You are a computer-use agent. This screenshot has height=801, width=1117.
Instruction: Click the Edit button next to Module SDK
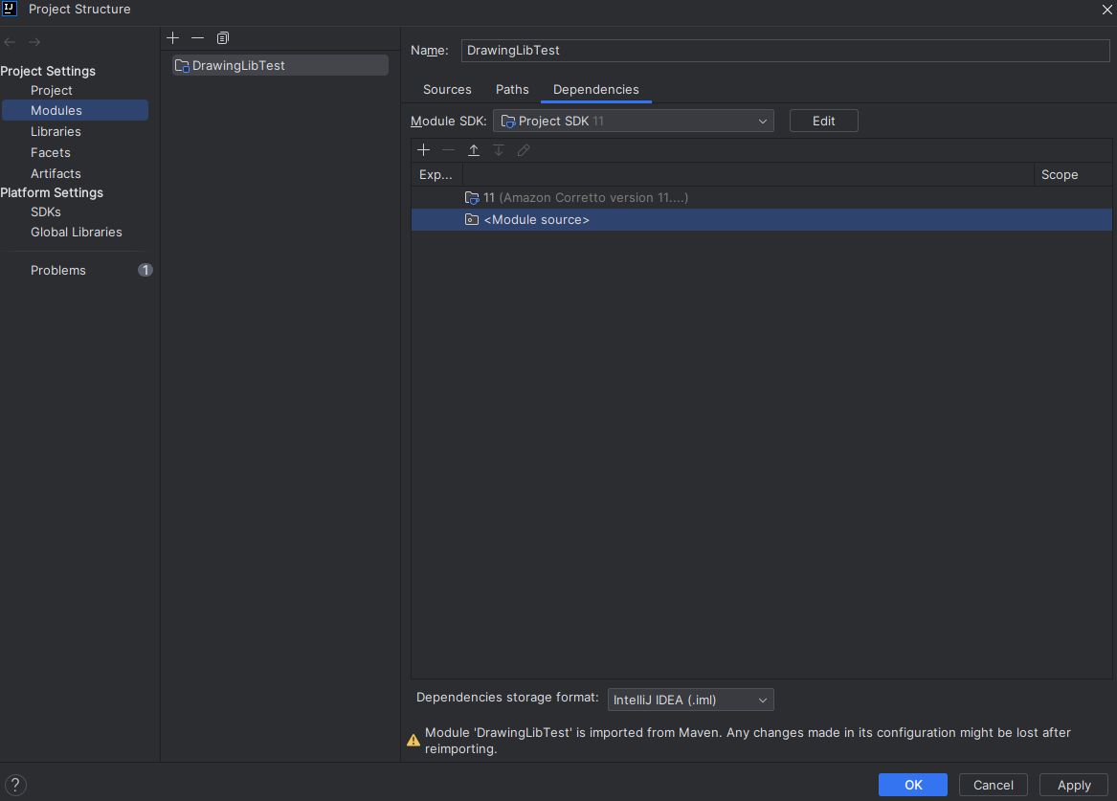(x=823, y=121)
